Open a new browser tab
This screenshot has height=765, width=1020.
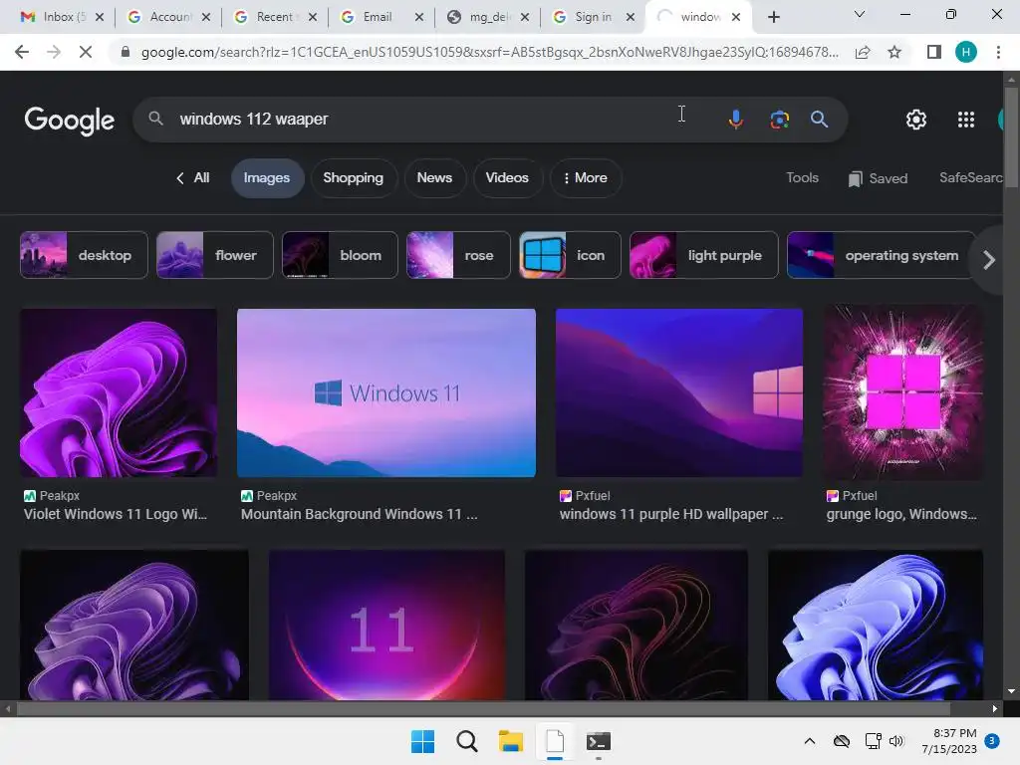click(773, 17)
